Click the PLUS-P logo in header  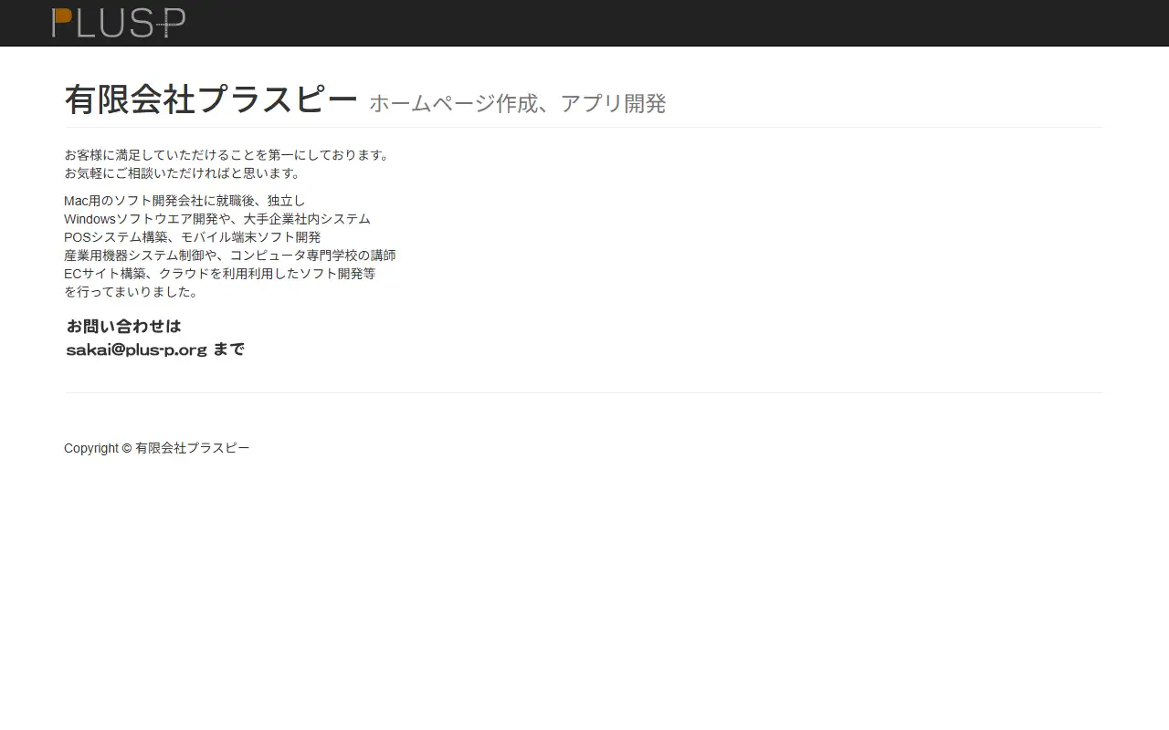coord(119,23)
